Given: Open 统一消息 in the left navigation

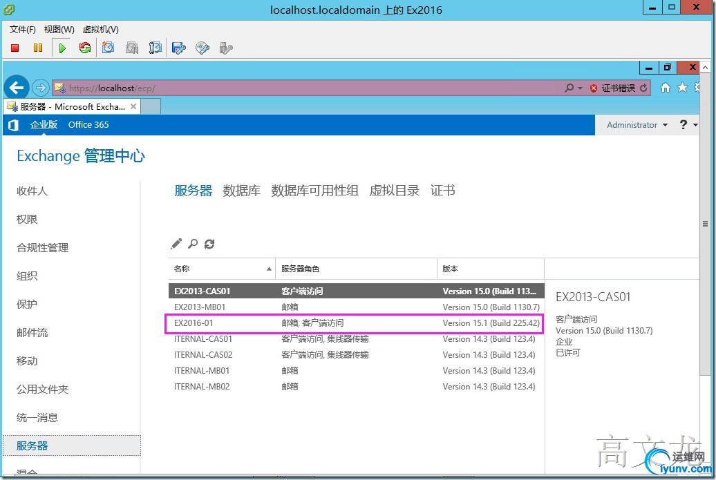Looking at the screenshot, I should (37, 417).
